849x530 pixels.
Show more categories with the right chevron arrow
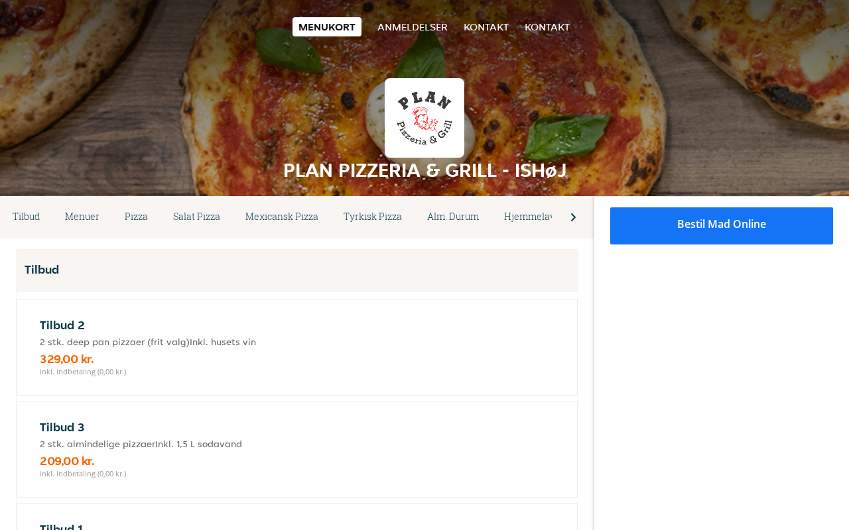click(573, 217)
